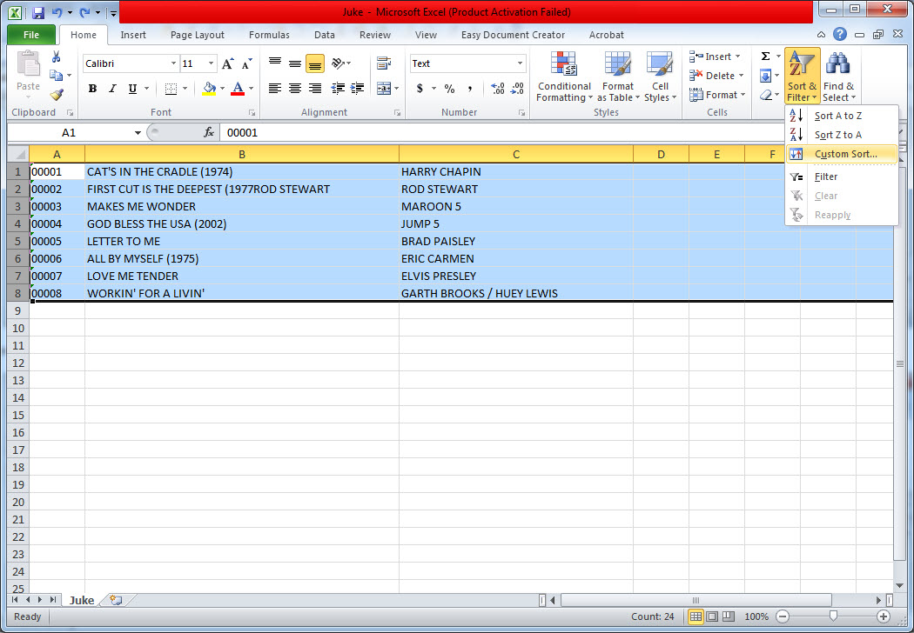This screenshot has height=633, width=914.
Task: Toggle Middle Align vertical alignment
Action: coord(295,63)
